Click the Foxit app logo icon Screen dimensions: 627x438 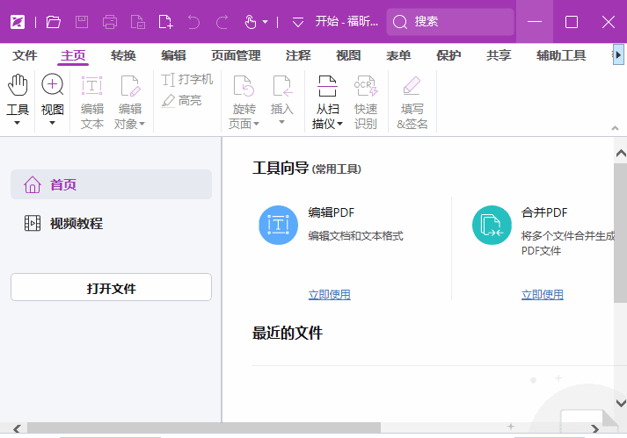pyautogui.click(x=18, y=22)
